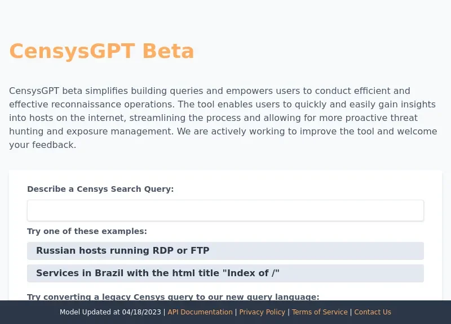Click Contact Us in the footer
This screenshot has height=324, width=451.
pyautogui.click(x=373, y=312)
